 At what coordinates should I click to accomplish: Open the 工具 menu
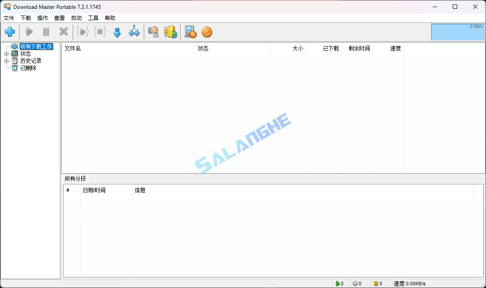pos(92,18)
